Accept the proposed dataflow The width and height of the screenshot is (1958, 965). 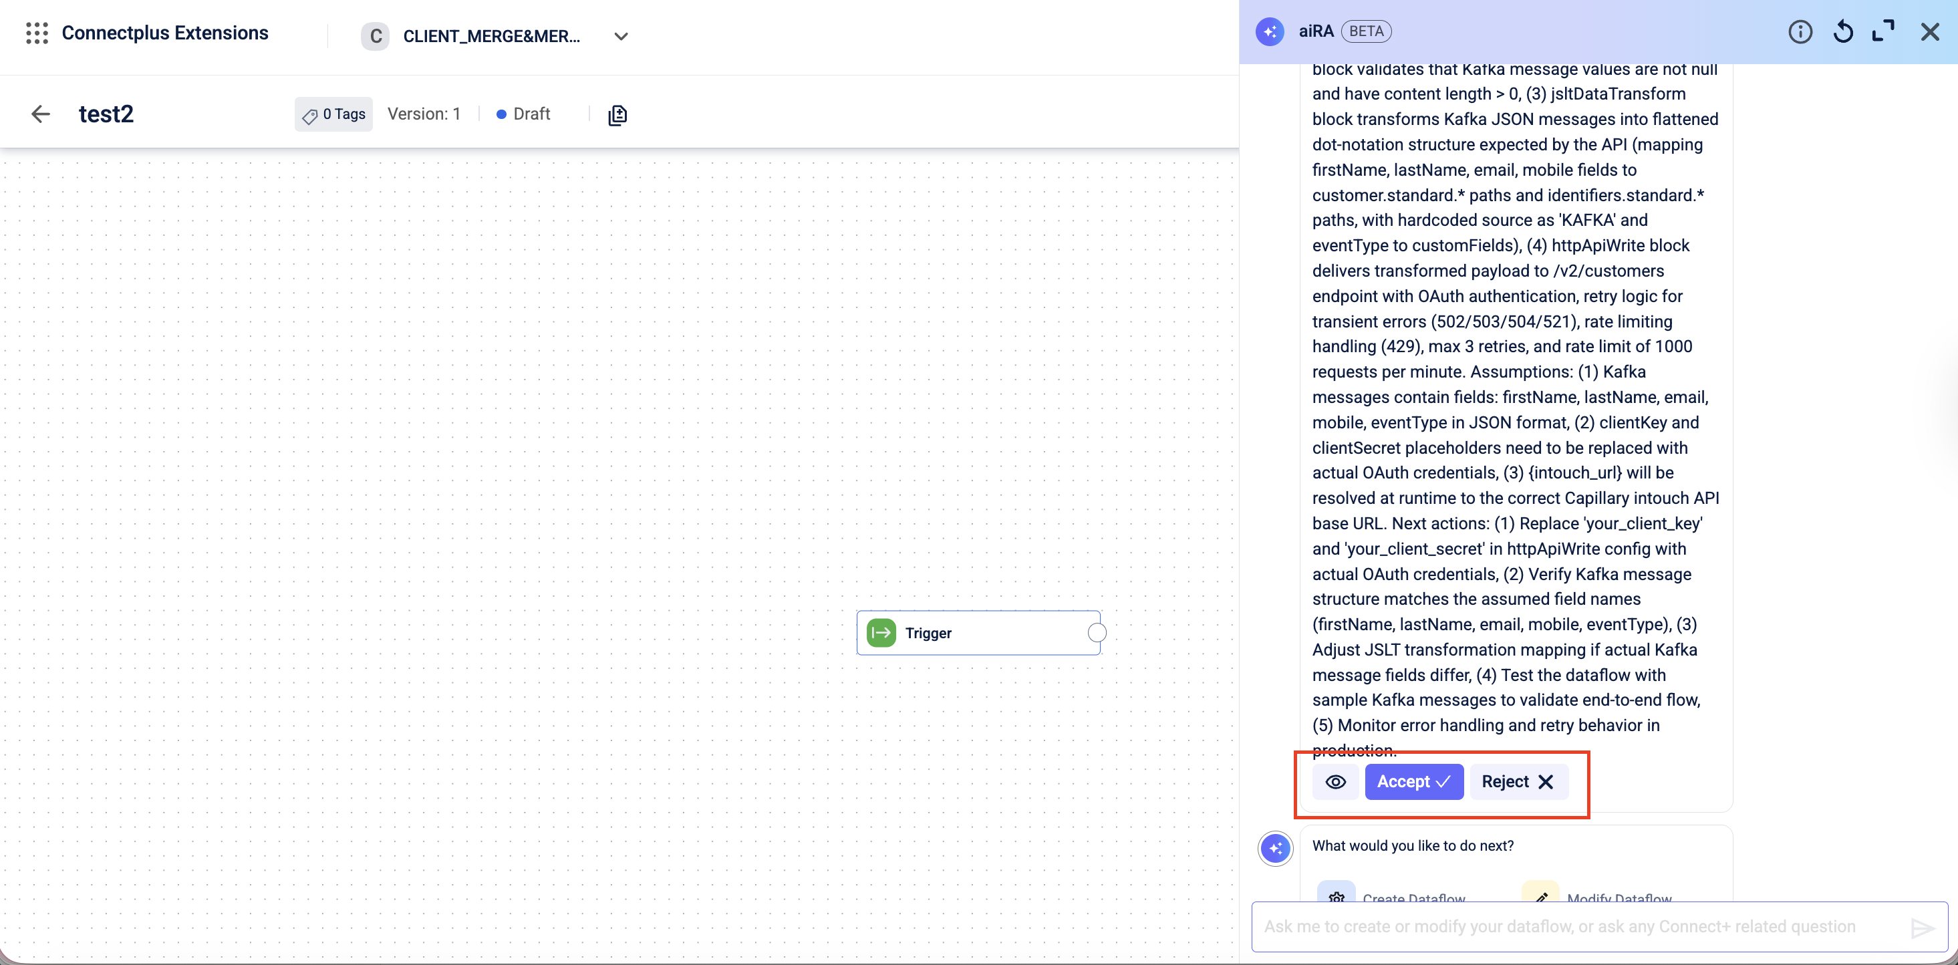pyautogui.click(x=1414, y=782)
